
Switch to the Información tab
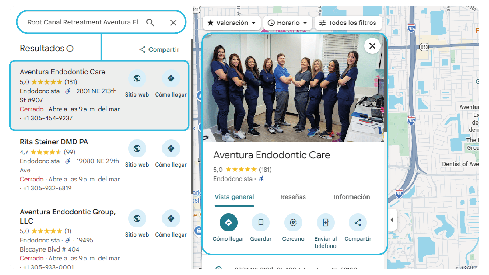point(352,197)
